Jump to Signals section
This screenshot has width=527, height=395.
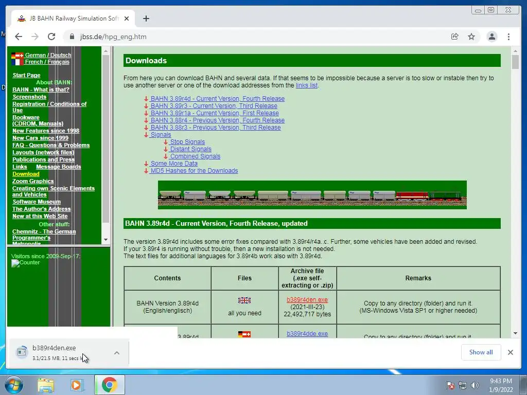tap(161, 135)
